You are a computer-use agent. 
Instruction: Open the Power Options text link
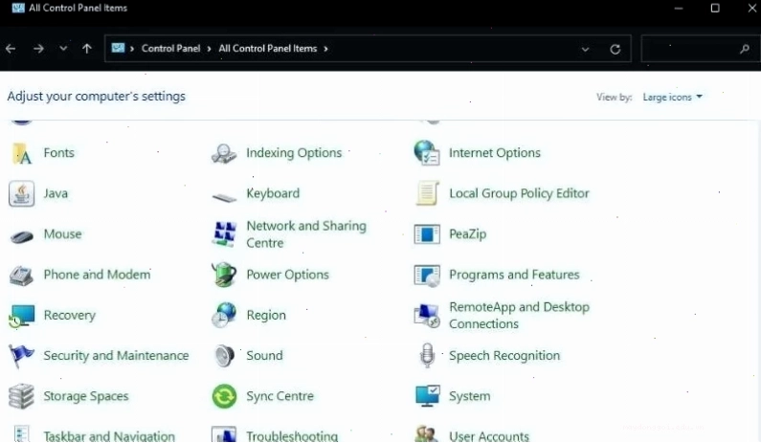click(287, 275)
